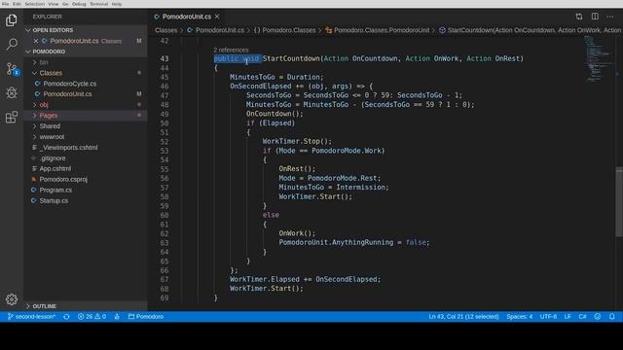This screenshot has width=623, height=350.
Task: Open the problems count in status bar
Action: [x=92, y=317]
